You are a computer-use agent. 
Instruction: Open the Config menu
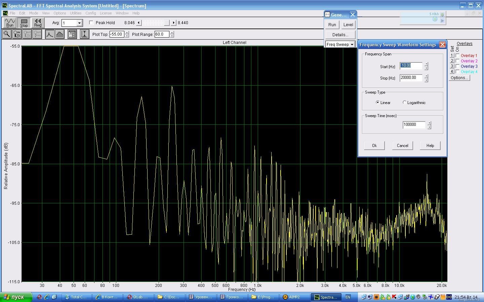point(90,13)
